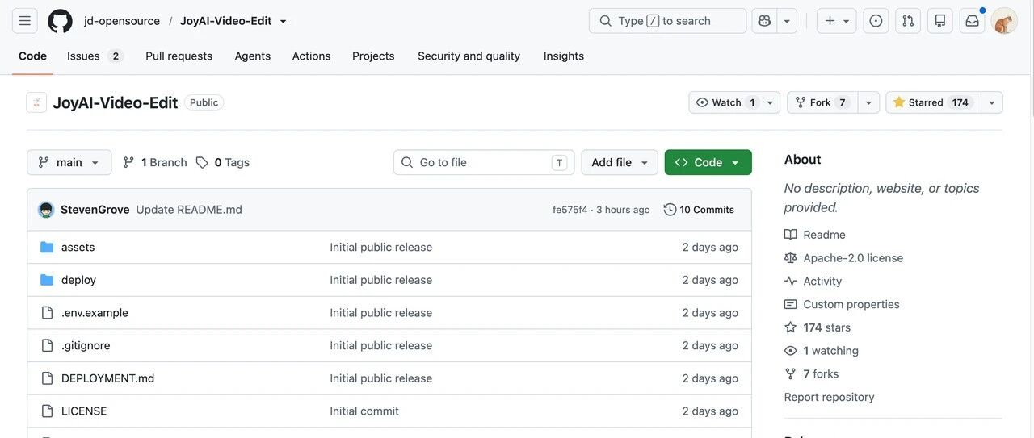This screenshot has height=438, width=1034.
Task: Click the search bar in header
Action: (x=668, y=21)
